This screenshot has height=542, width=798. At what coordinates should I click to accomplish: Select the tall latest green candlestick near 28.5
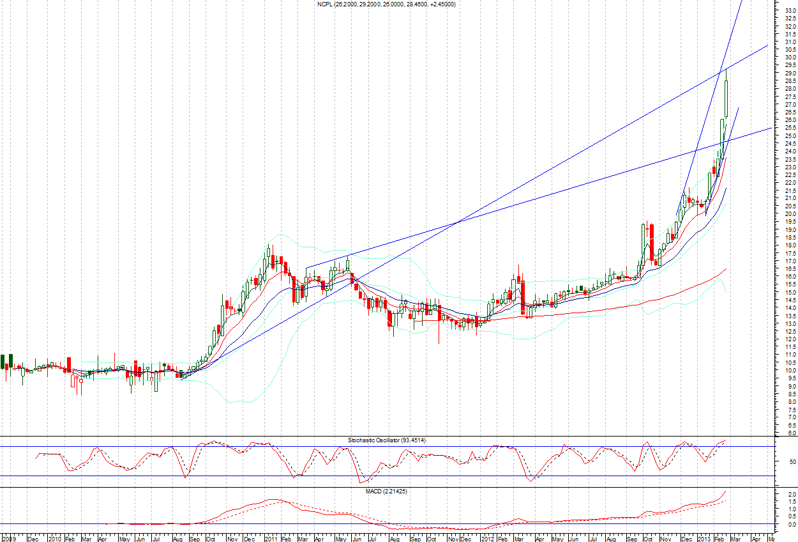(726, 97)
